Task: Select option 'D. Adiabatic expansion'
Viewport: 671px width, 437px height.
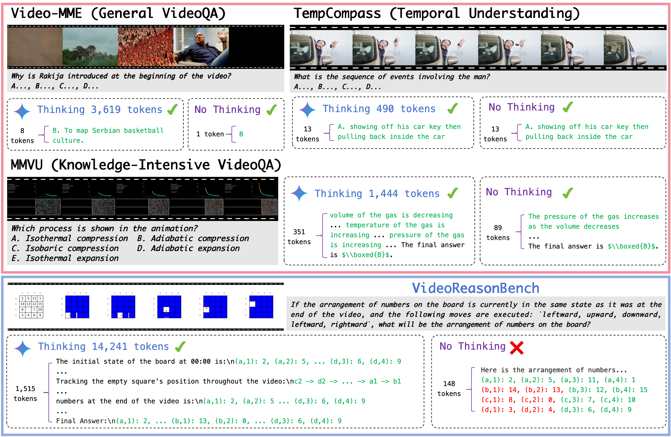Action: tap(188, 248)
